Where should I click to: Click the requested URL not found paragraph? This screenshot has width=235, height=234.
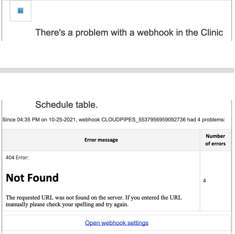click(94, 201)
